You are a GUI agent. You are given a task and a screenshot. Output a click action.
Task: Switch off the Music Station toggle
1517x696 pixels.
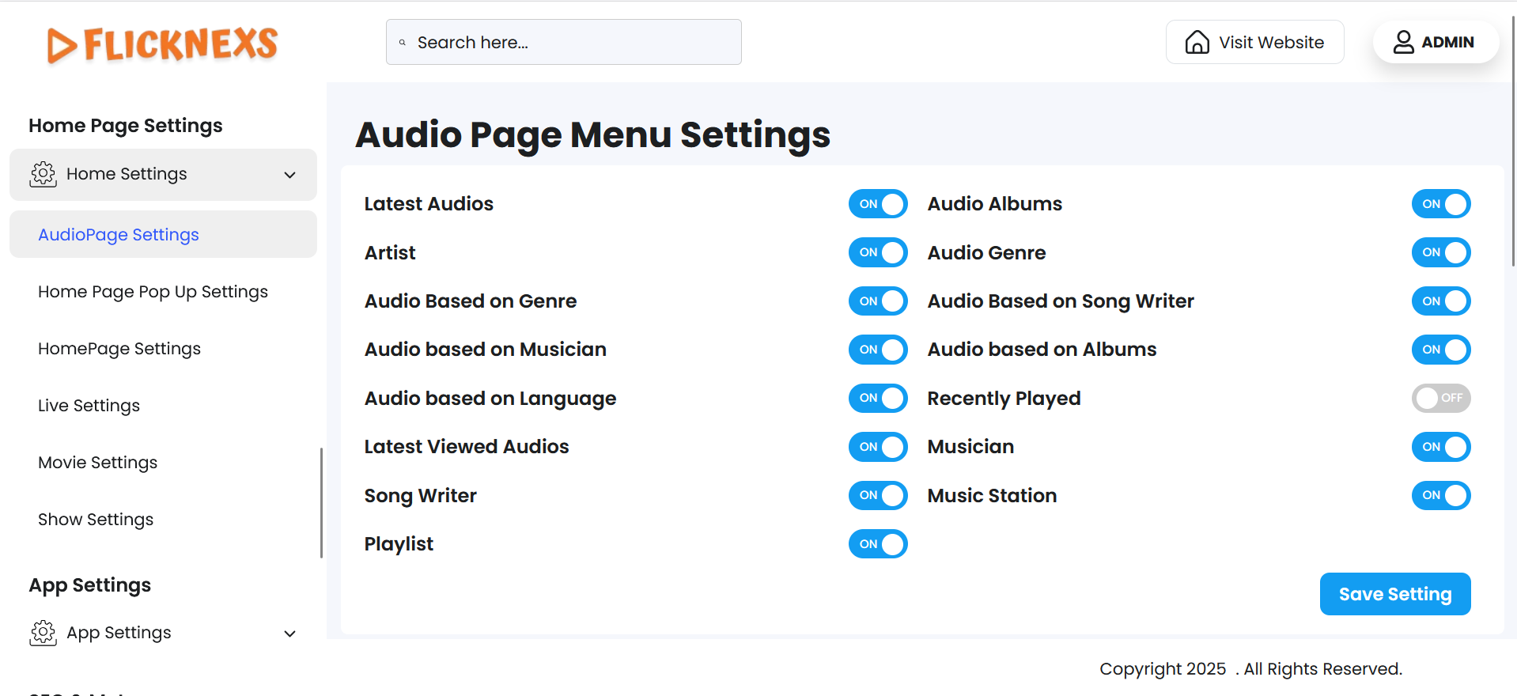(1440, 495)
